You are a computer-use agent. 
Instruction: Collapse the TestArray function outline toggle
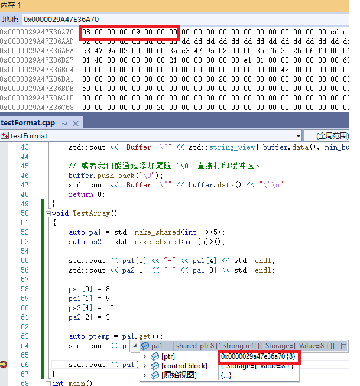48,213
